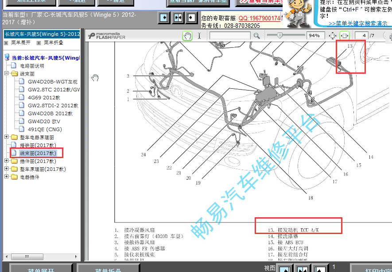Click the 长城汽车-风骏5(Wingle 5) panel title tab
392x272 pixels.
pos(42,34)
